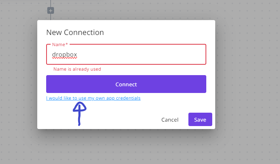
Task: Click the word 'credentials' in the blue link
Action: 128,98
